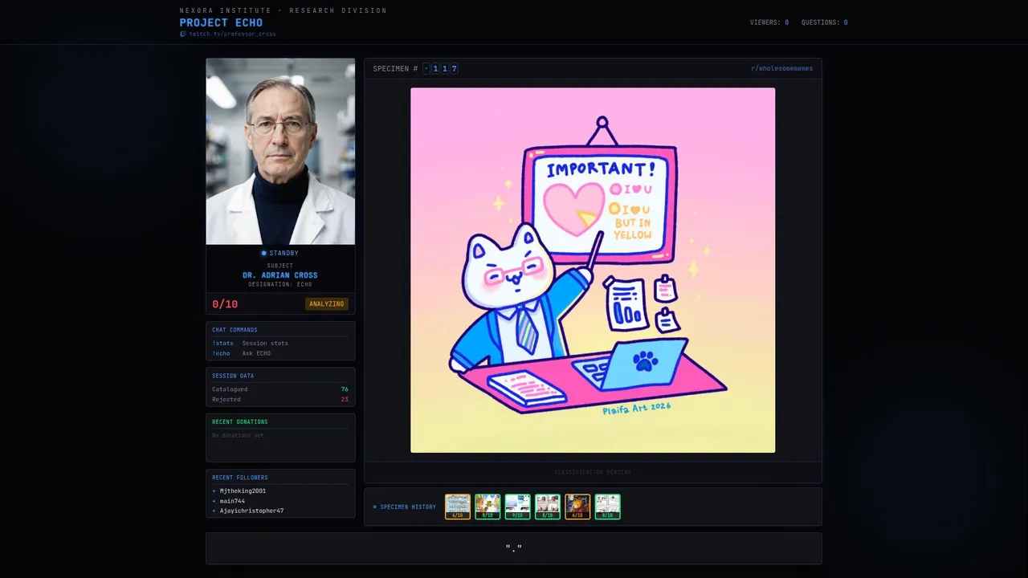The width and height of the screenshot is (1028, 578).
Task: Click the red 0/10 score
Action: (225, 304)
